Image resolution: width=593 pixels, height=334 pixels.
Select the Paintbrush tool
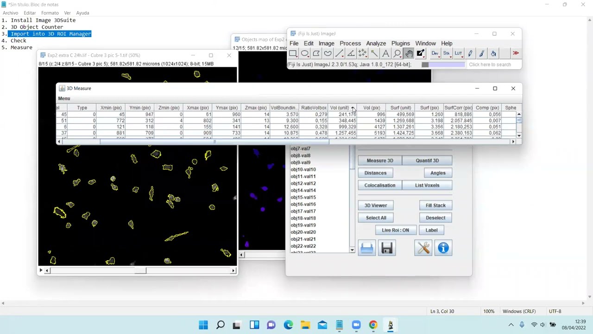point(482,53)
